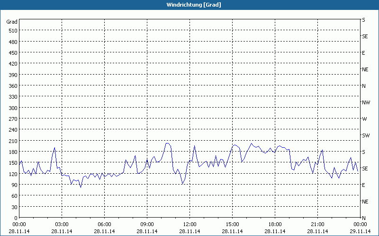Screen dimensions: 379x236
Task: Select the 12:00 x-axis label
Action: click(x=190, y=224)
